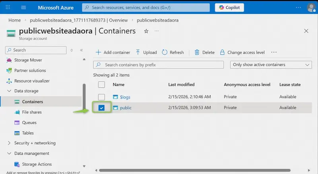This screenshot has height=174, width=318.
Task: Favorite the storage account with star icon
Action: point(146,31)
